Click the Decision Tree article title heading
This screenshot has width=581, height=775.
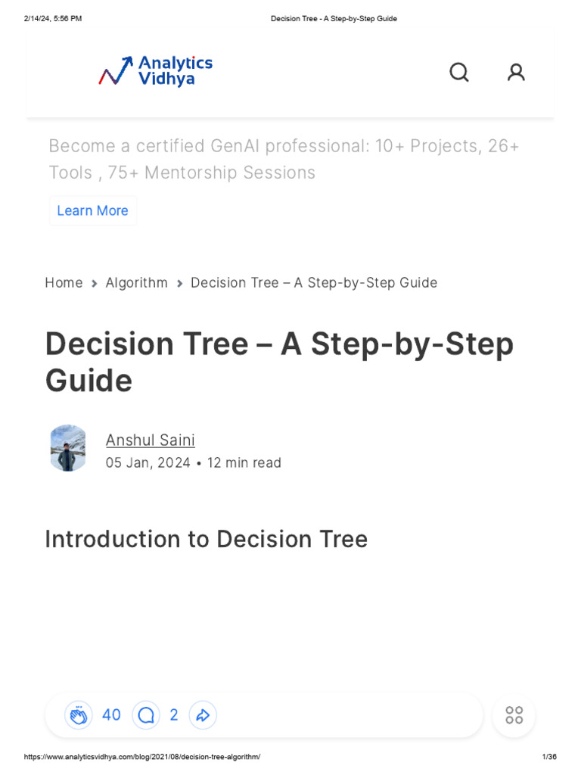pyautogui.click(x=279, y=362)
